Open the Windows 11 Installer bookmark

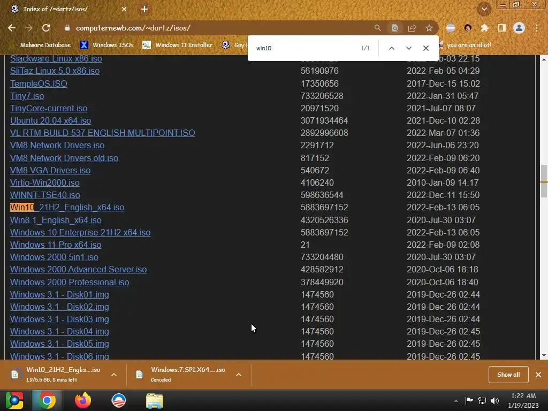tap(178, 45)
